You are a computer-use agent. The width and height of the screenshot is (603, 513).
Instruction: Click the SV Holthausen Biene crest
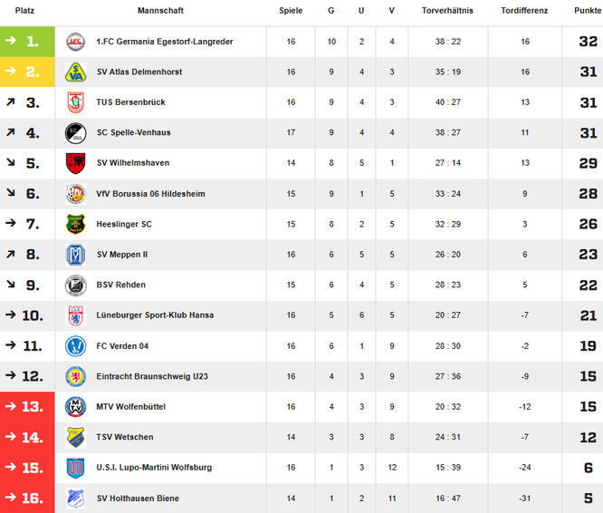tap(75, 498)
